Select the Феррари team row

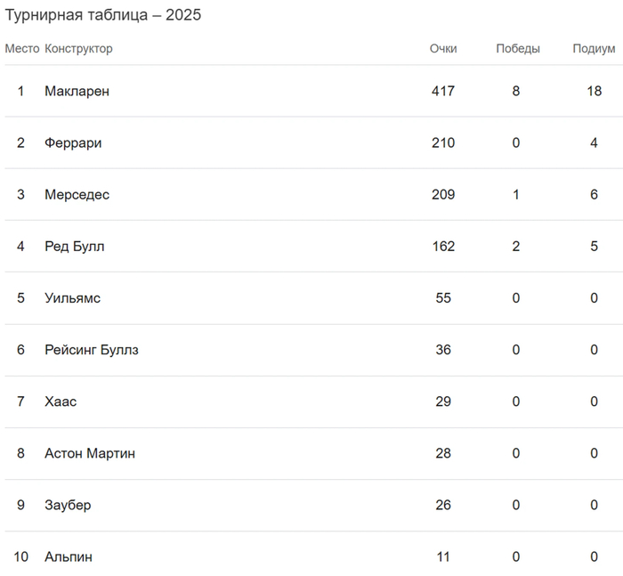click(73, 142)
